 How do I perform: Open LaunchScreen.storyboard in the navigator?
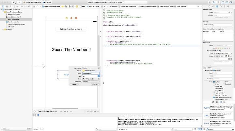17,24
